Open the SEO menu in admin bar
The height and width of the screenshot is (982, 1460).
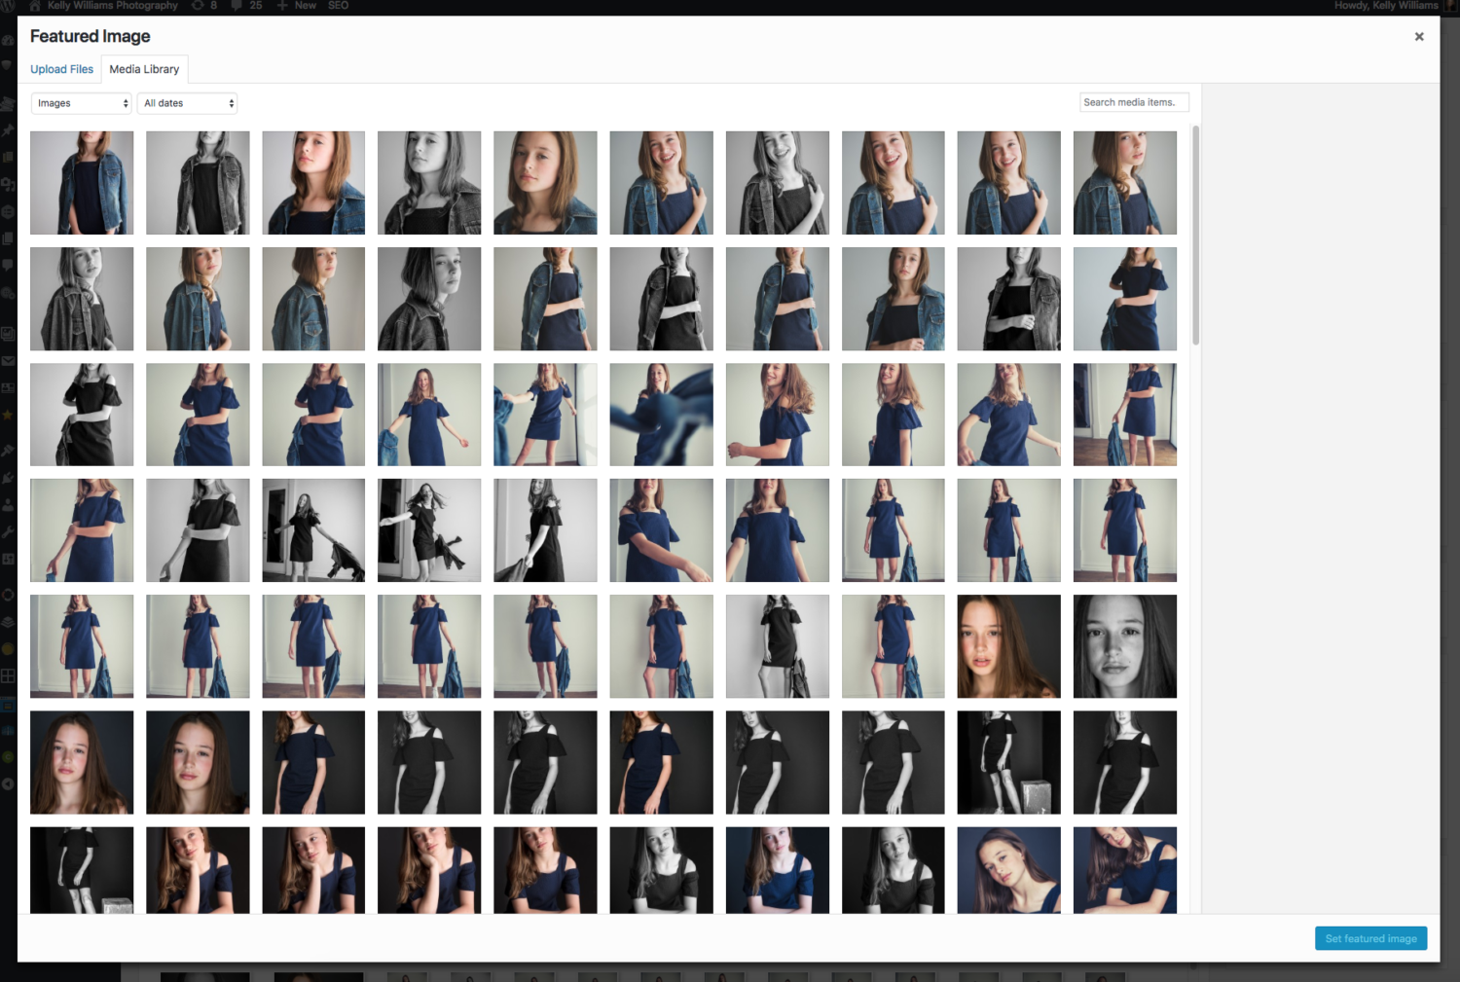(x=338, y=6)
